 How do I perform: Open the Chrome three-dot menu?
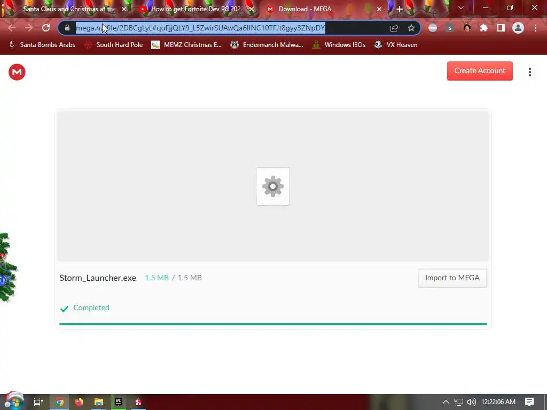click(535, 28)
